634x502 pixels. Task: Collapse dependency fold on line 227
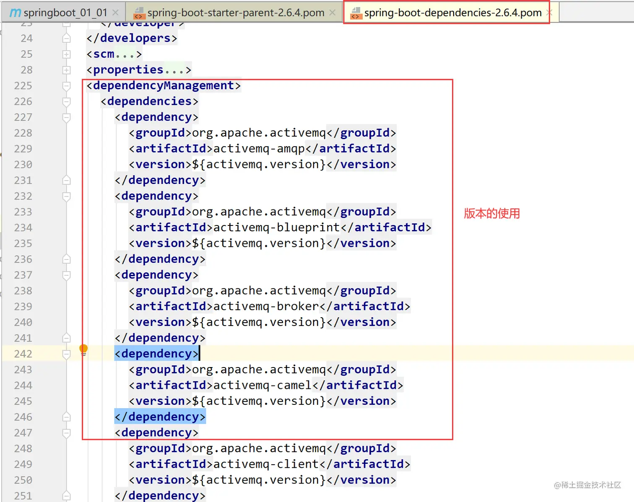click(x=66, y=117)
